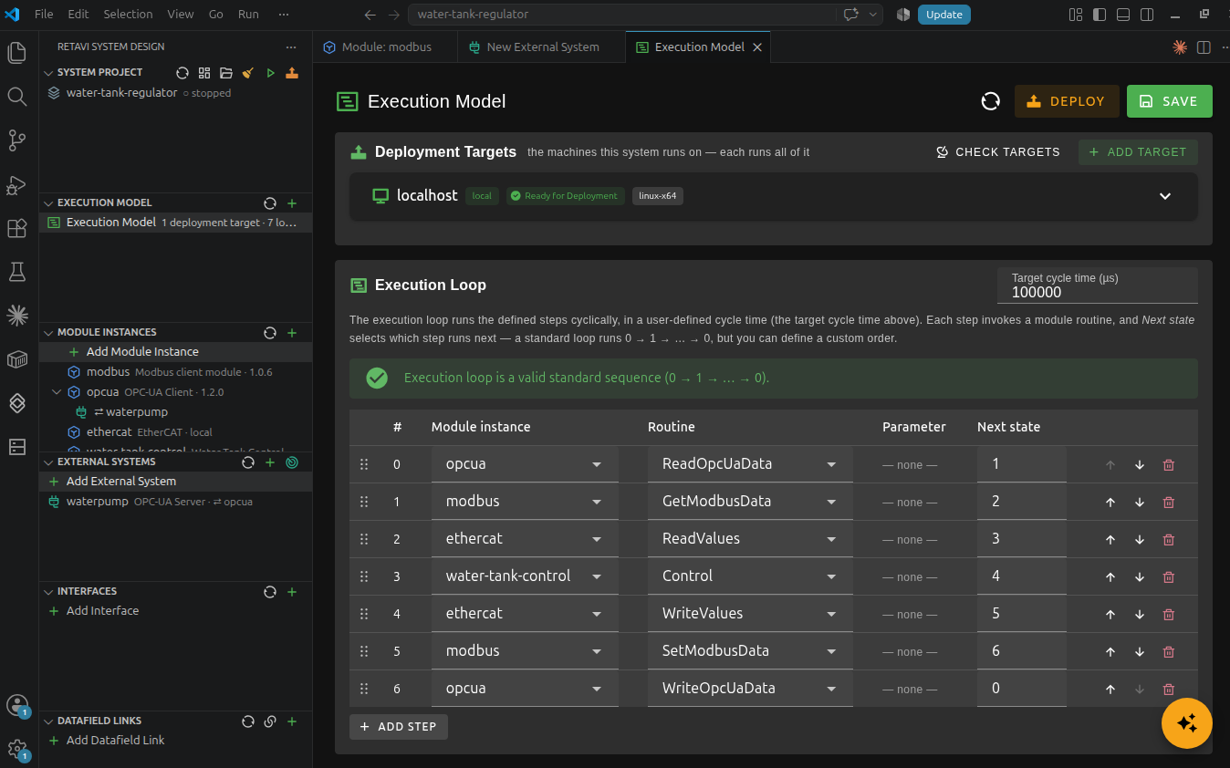Refresh the External Systems section

click(x=248, y=462)
